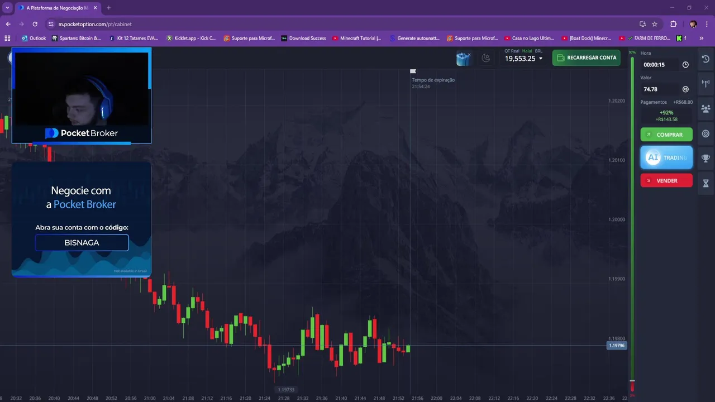Bookmark this page with the star icon
This screenshot has height=402, width=715.
point(655,24)
